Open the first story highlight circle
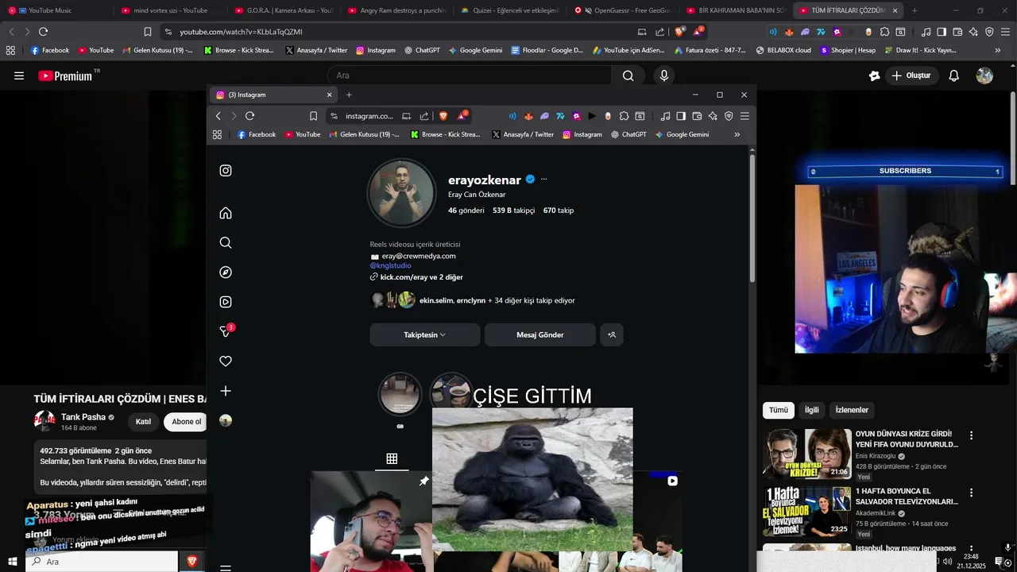This screenshot has height=572, width=1017. point(400,393)
